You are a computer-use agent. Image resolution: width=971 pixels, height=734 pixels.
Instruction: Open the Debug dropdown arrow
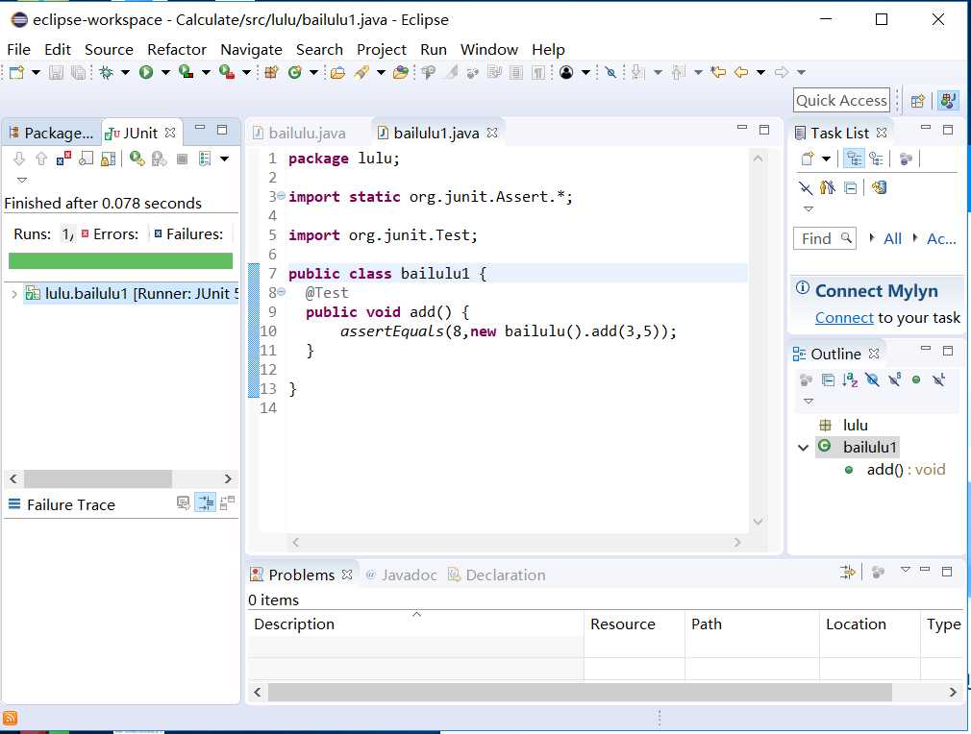[125, 73]
